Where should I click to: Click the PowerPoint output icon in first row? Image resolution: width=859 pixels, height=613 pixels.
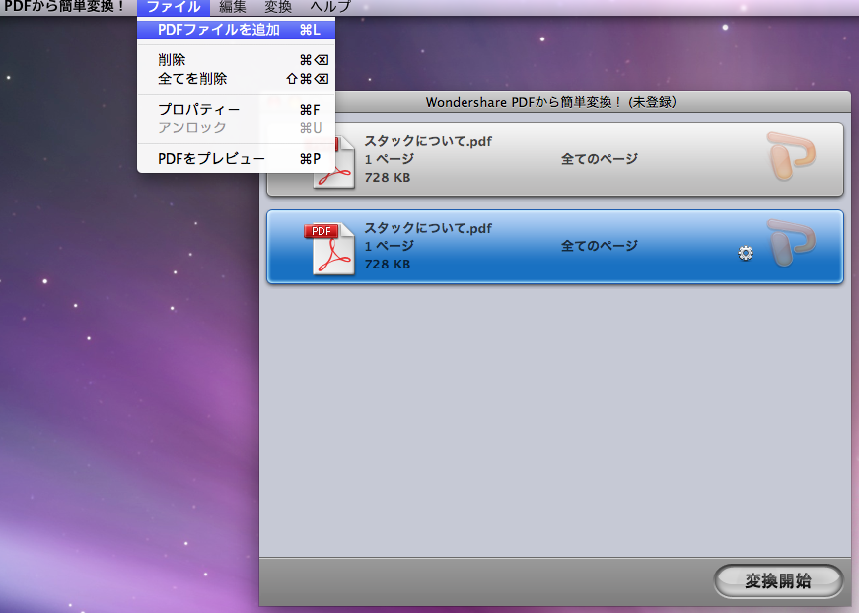point(791,156)
